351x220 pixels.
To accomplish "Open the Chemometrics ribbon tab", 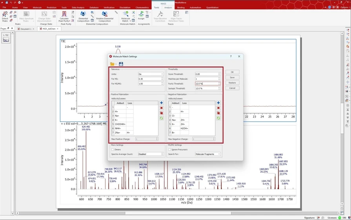I will pos(142,7).
